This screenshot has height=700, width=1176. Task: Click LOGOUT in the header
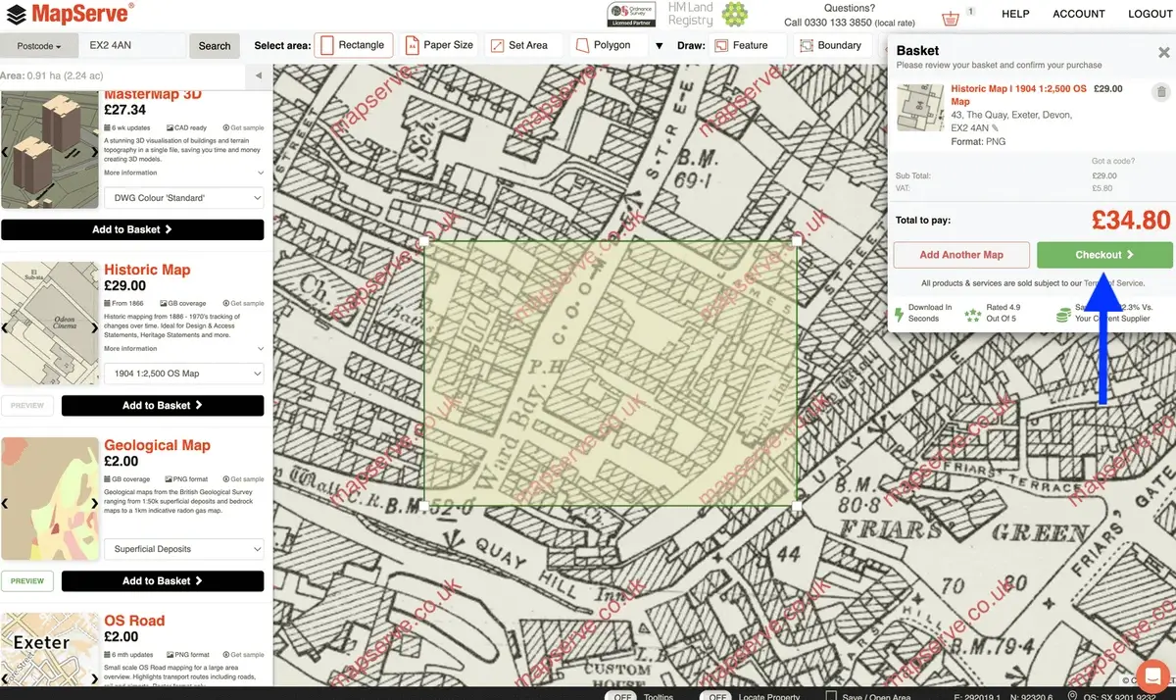[1151, 14]
